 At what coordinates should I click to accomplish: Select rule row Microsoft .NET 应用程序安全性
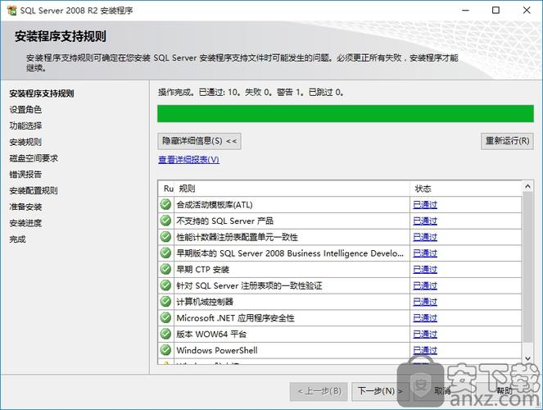[x=340, y=318]
